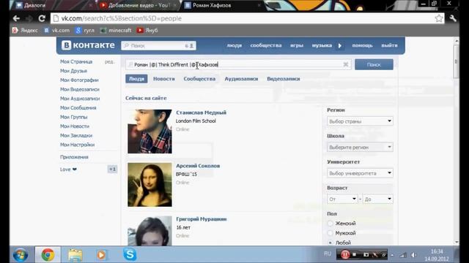
Task: Select the Сообщества search tab
Action: (x=199, y=79)
